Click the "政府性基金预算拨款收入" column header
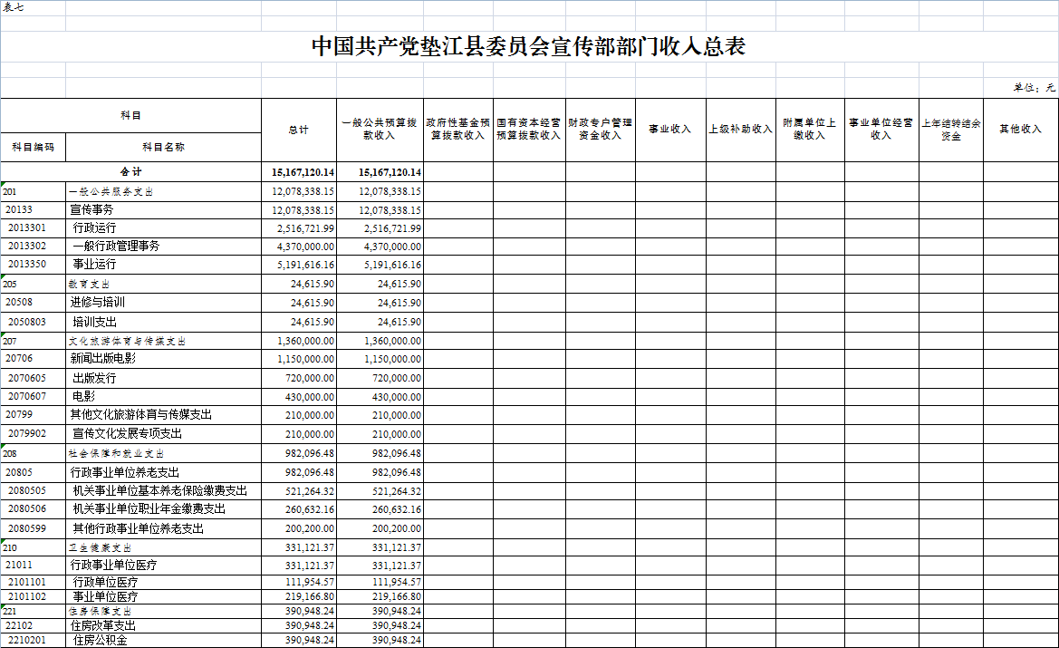 point(457,130)
